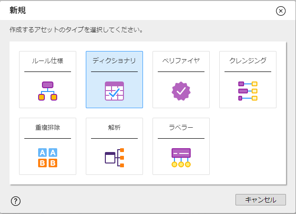
Task: Click the キャンセル button
Action: coord(261,200)
